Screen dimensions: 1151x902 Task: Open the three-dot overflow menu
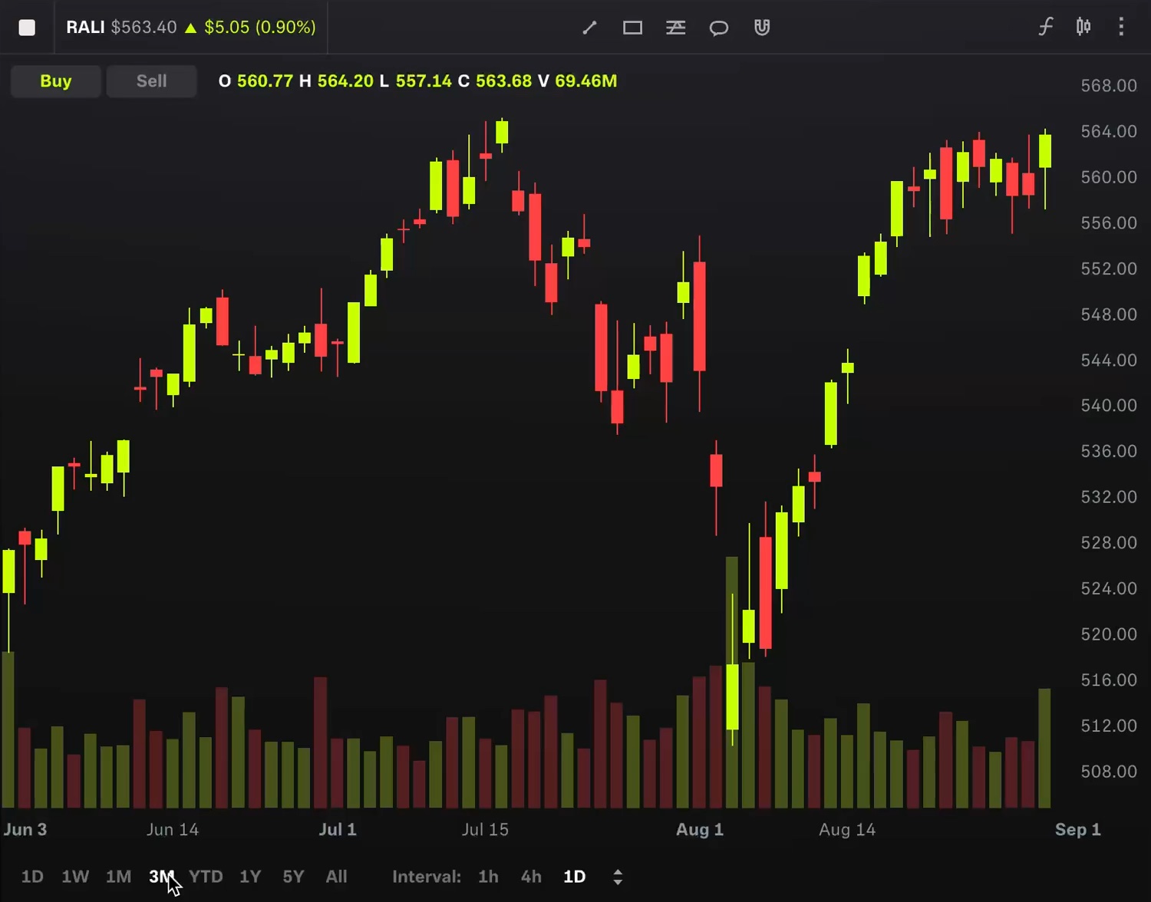click(1120, 27)
